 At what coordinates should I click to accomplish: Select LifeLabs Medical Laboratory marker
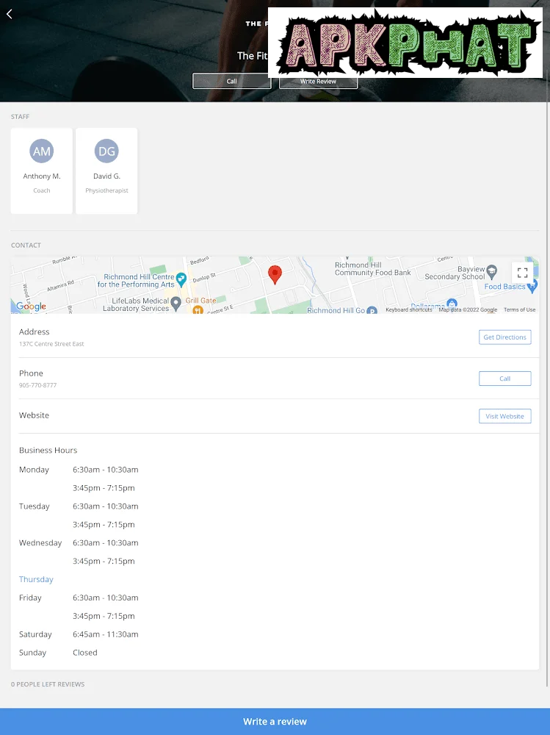click(x=176, y=304)
